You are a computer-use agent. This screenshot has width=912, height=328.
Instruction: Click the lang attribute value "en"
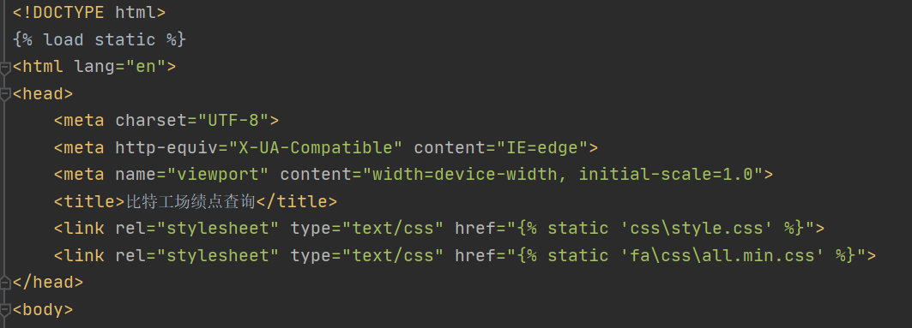145,66
